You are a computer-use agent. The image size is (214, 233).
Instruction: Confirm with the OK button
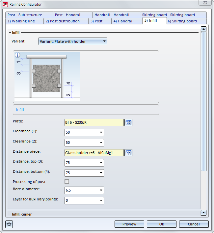pyautogui.click(x=162, y=224)
